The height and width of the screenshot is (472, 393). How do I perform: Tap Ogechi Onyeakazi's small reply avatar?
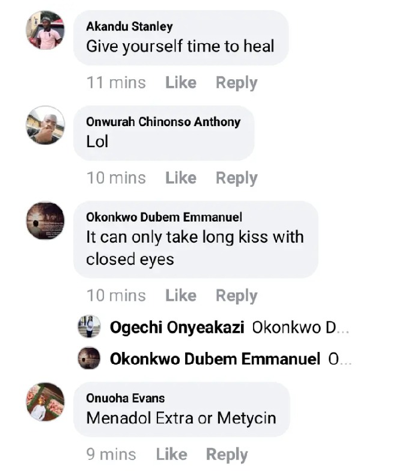click(89, 327)
